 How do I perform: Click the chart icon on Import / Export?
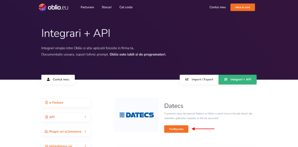tap(187, 80)
